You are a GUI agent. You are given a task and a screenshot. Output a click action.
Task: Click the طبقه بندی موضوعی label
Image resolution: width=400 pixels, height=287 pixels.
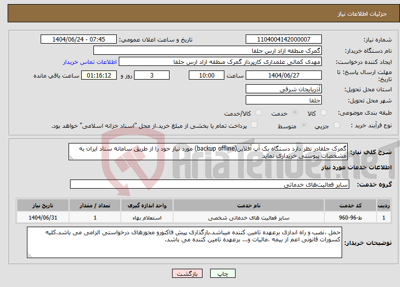tap(365, 113)
